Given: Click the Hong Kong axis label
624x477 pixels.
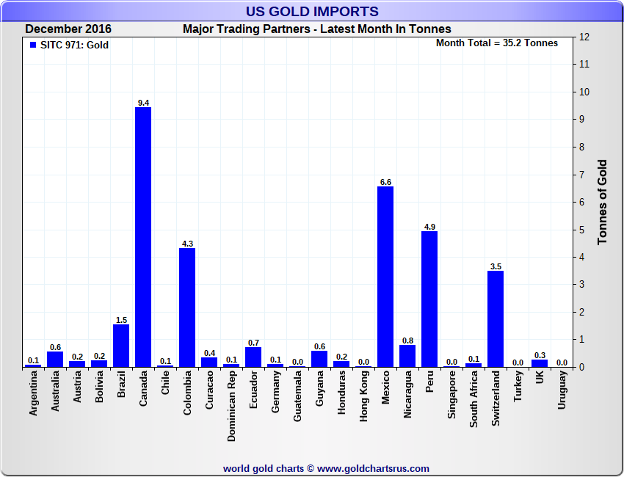Looking at the screenshot, I should (363, 396).
